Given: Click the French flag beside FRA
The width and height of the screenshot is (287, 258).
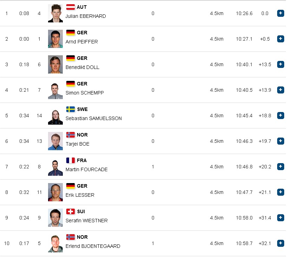Looking at the screenshot, I should pos(71,160).
